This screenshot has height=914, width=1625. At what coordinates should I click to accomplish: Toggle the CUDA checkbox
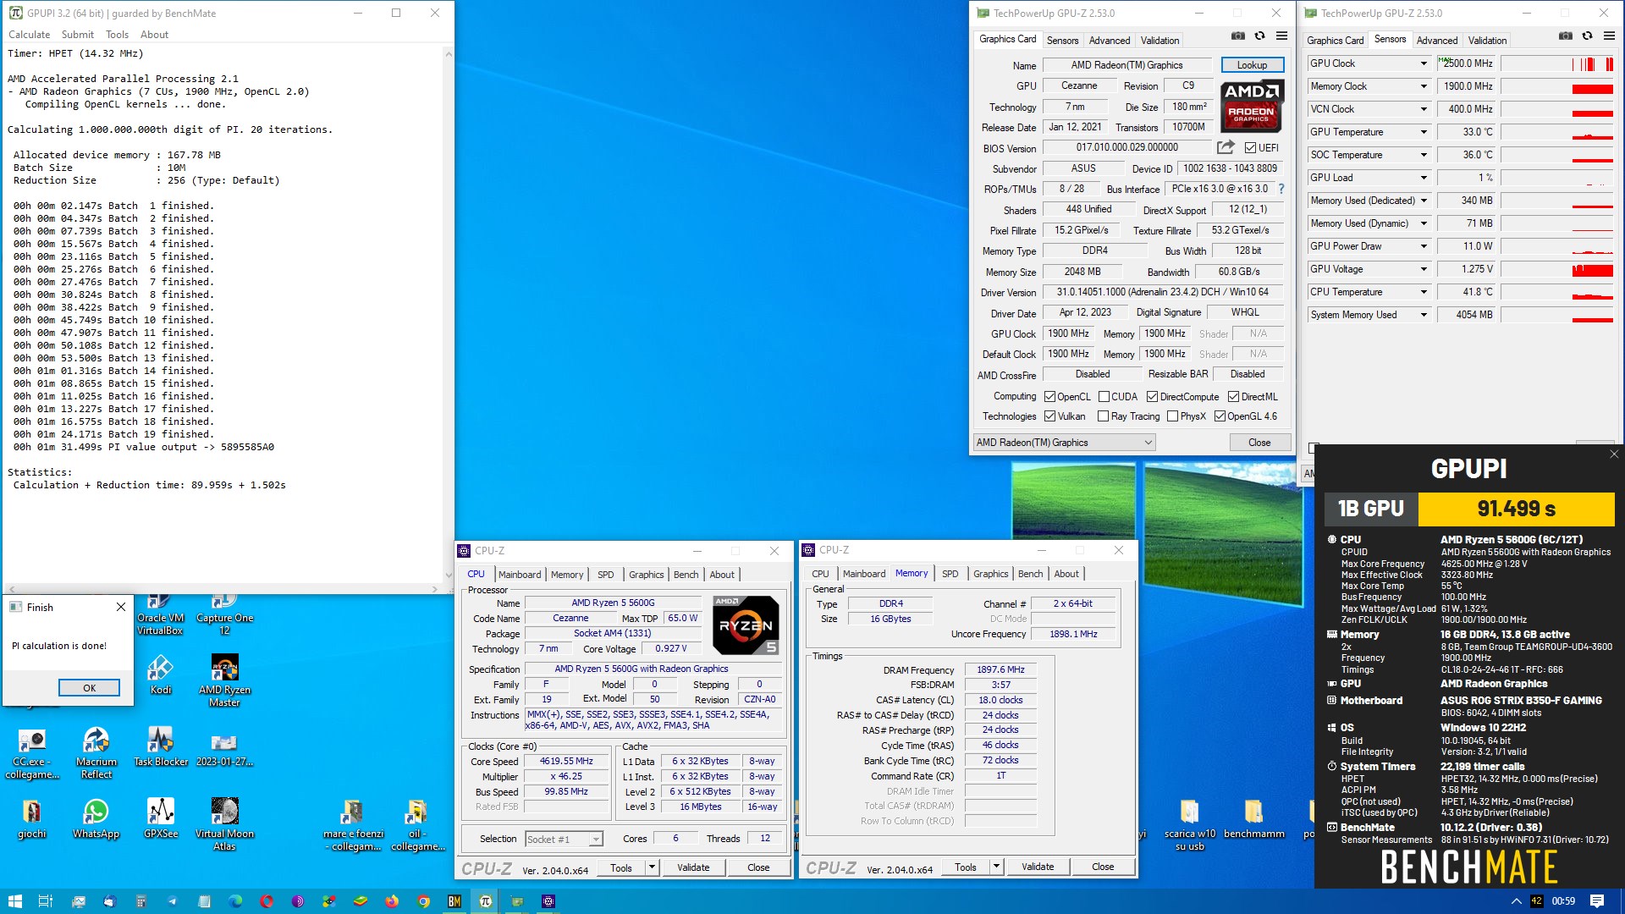(x=1104, y=397)
